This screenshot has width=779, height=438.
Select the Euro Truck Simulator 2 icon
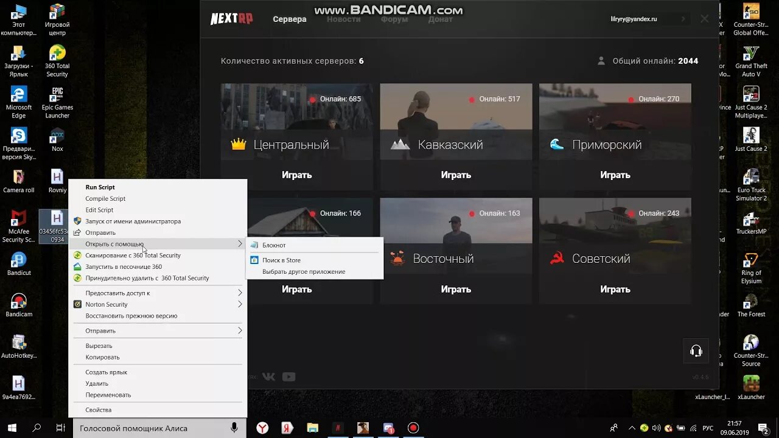tap(751, 185)
